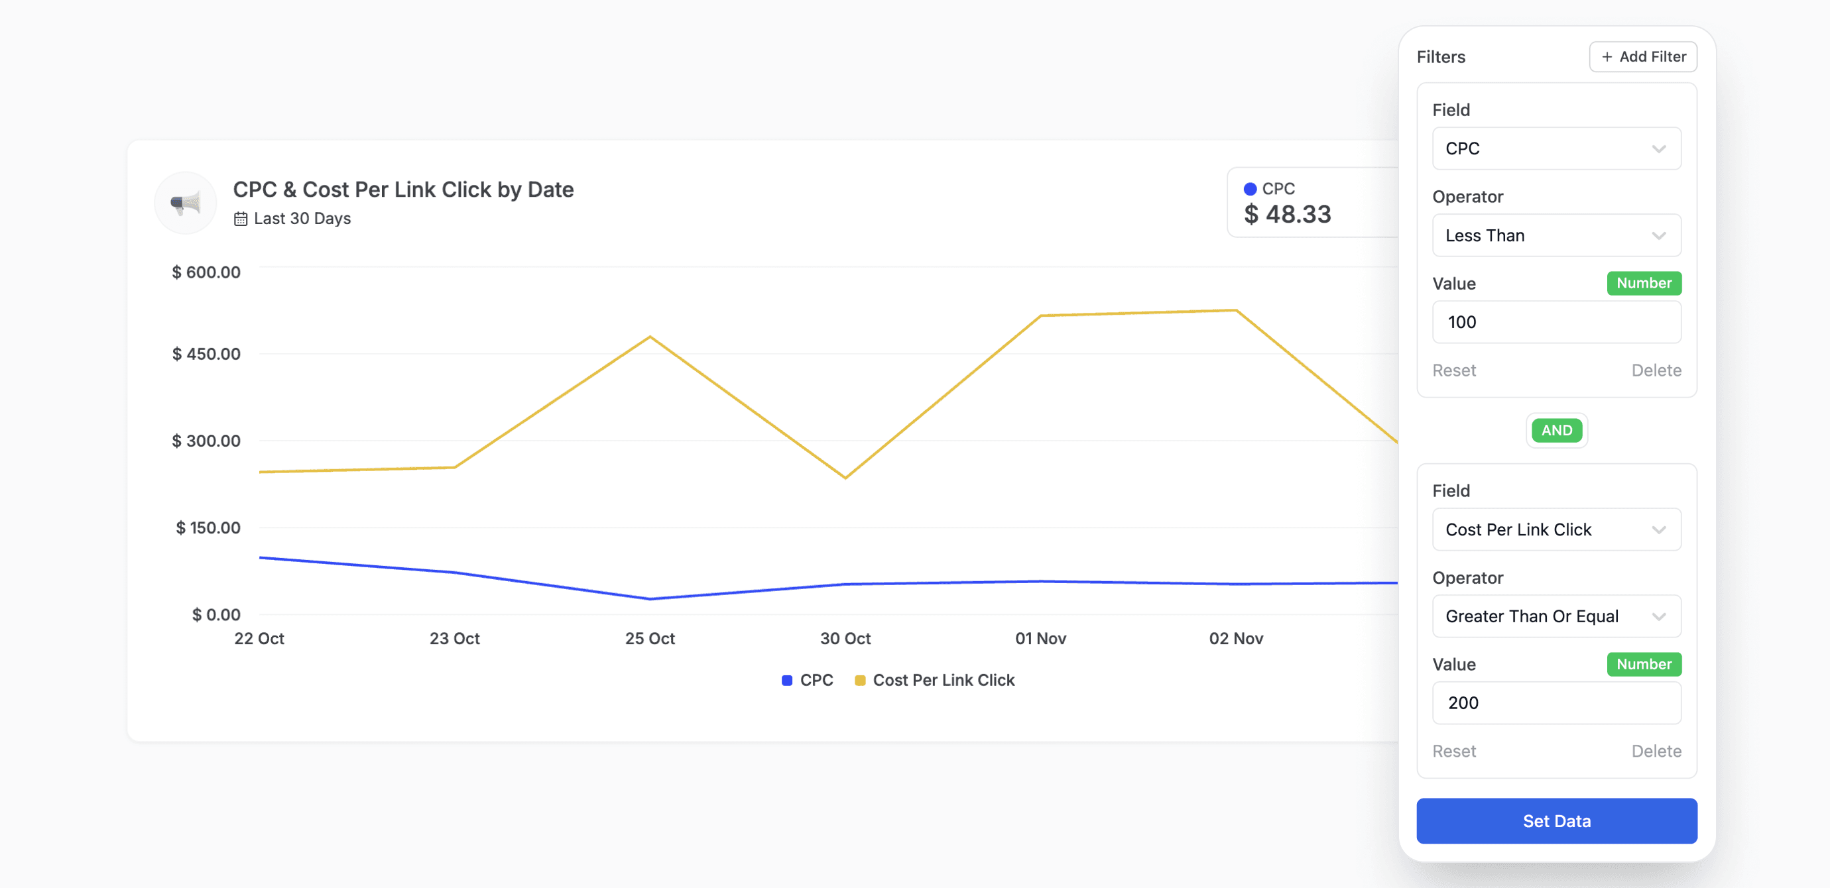
Task: Click the green Number badge for second filter
Action: [1644, 664]
